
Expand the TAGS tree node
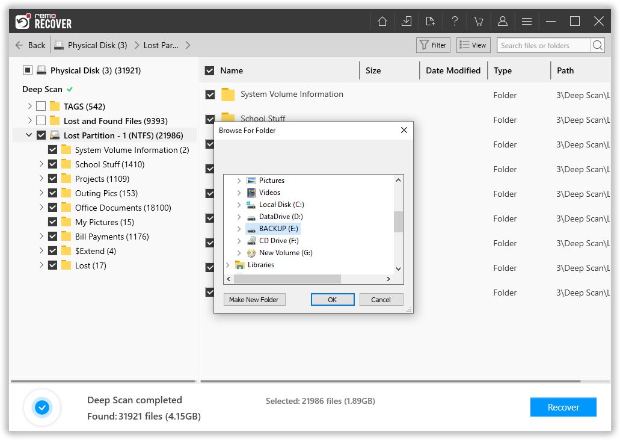29,106
